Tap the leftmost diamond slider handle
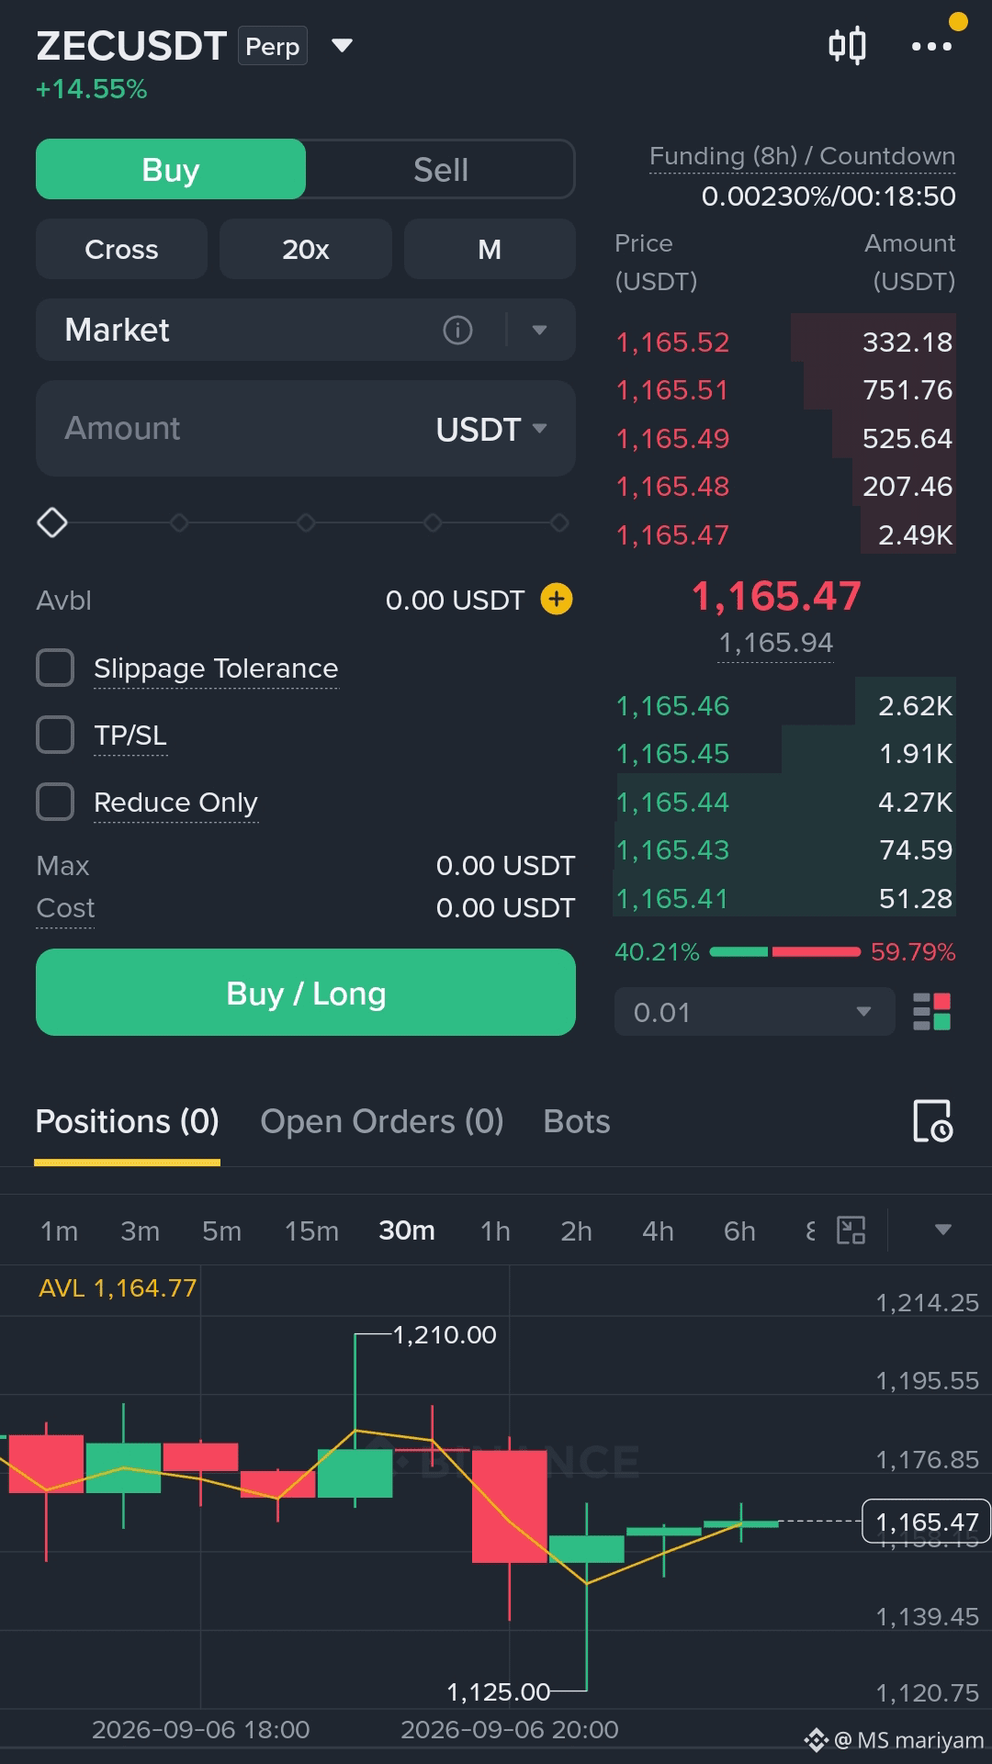The image size is (992, 1764). click(52, 522)
